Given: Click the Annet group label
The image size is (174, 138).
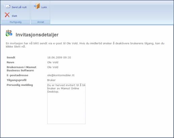Looking at the screenshot, I should (x=41, y=22).
